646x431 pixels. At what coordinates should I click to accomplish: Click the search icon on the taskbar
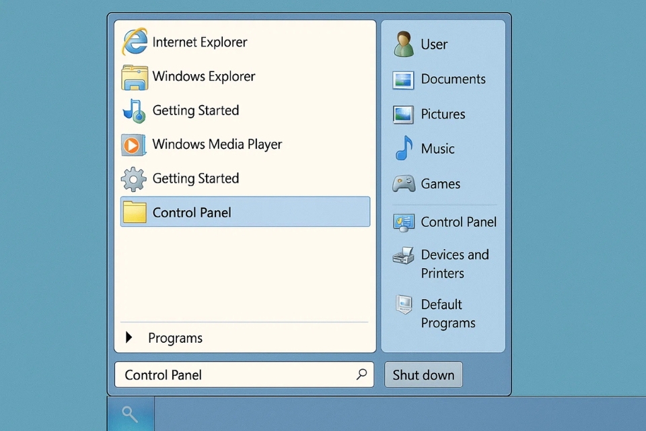coord(131,413)
